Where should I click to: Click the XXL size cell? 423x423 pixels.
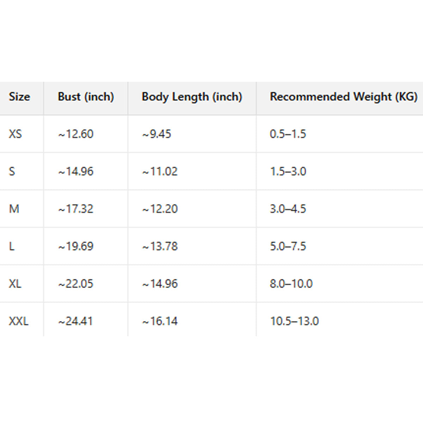[x=19, y=321]
